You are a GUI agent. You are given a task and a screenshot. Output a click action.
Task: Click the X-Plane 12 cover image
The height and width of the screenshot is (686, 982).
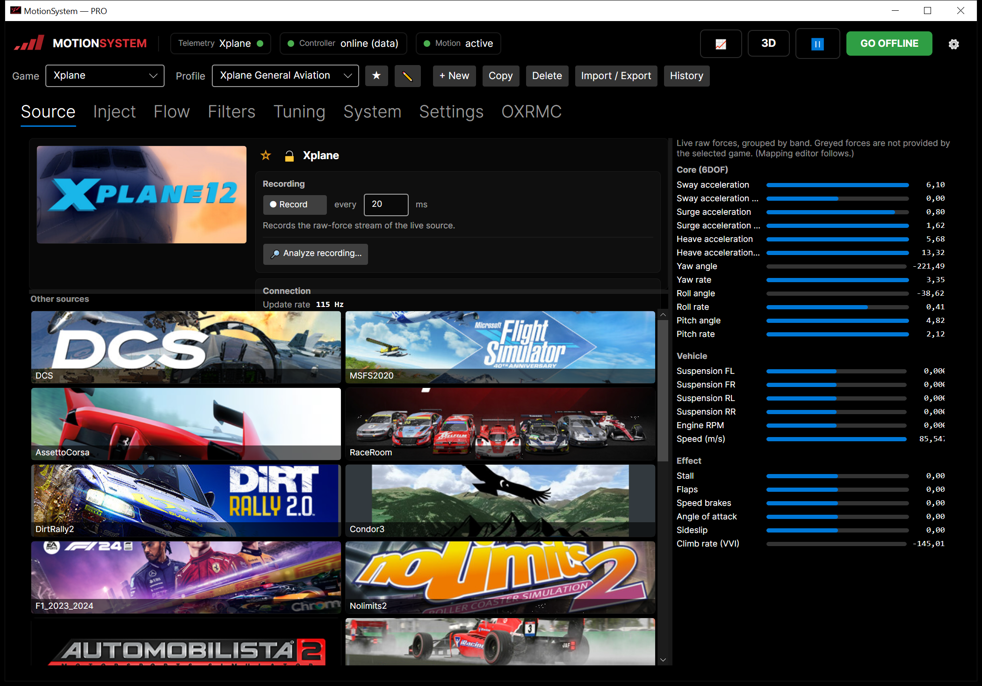142,195
